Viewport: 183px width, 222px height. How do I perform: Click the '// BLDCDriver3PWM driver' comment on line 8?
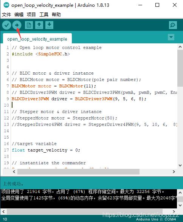click(95, 92)
